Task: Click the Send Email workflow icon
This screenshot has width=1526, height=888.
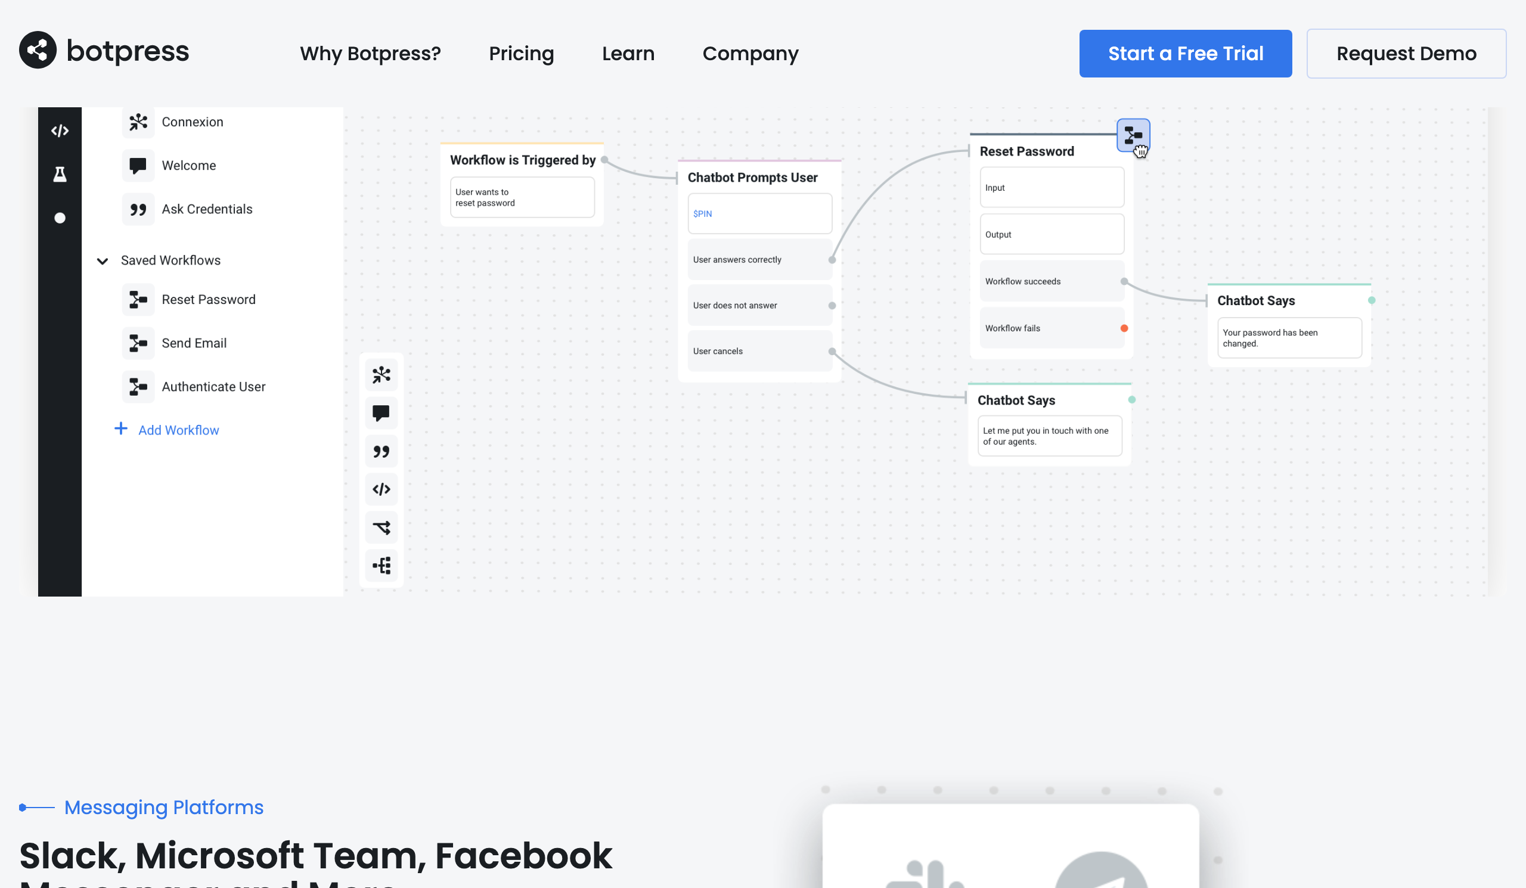Action: [x=138, y=343]
